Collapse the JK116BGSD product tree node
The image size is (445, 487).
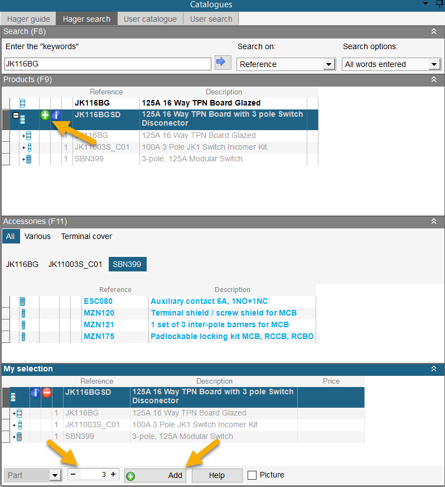pos(16,115)
